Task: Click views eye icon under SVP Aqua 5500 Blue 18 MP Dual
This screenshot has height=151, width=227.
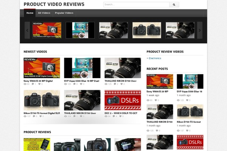Action: (65, 84)
